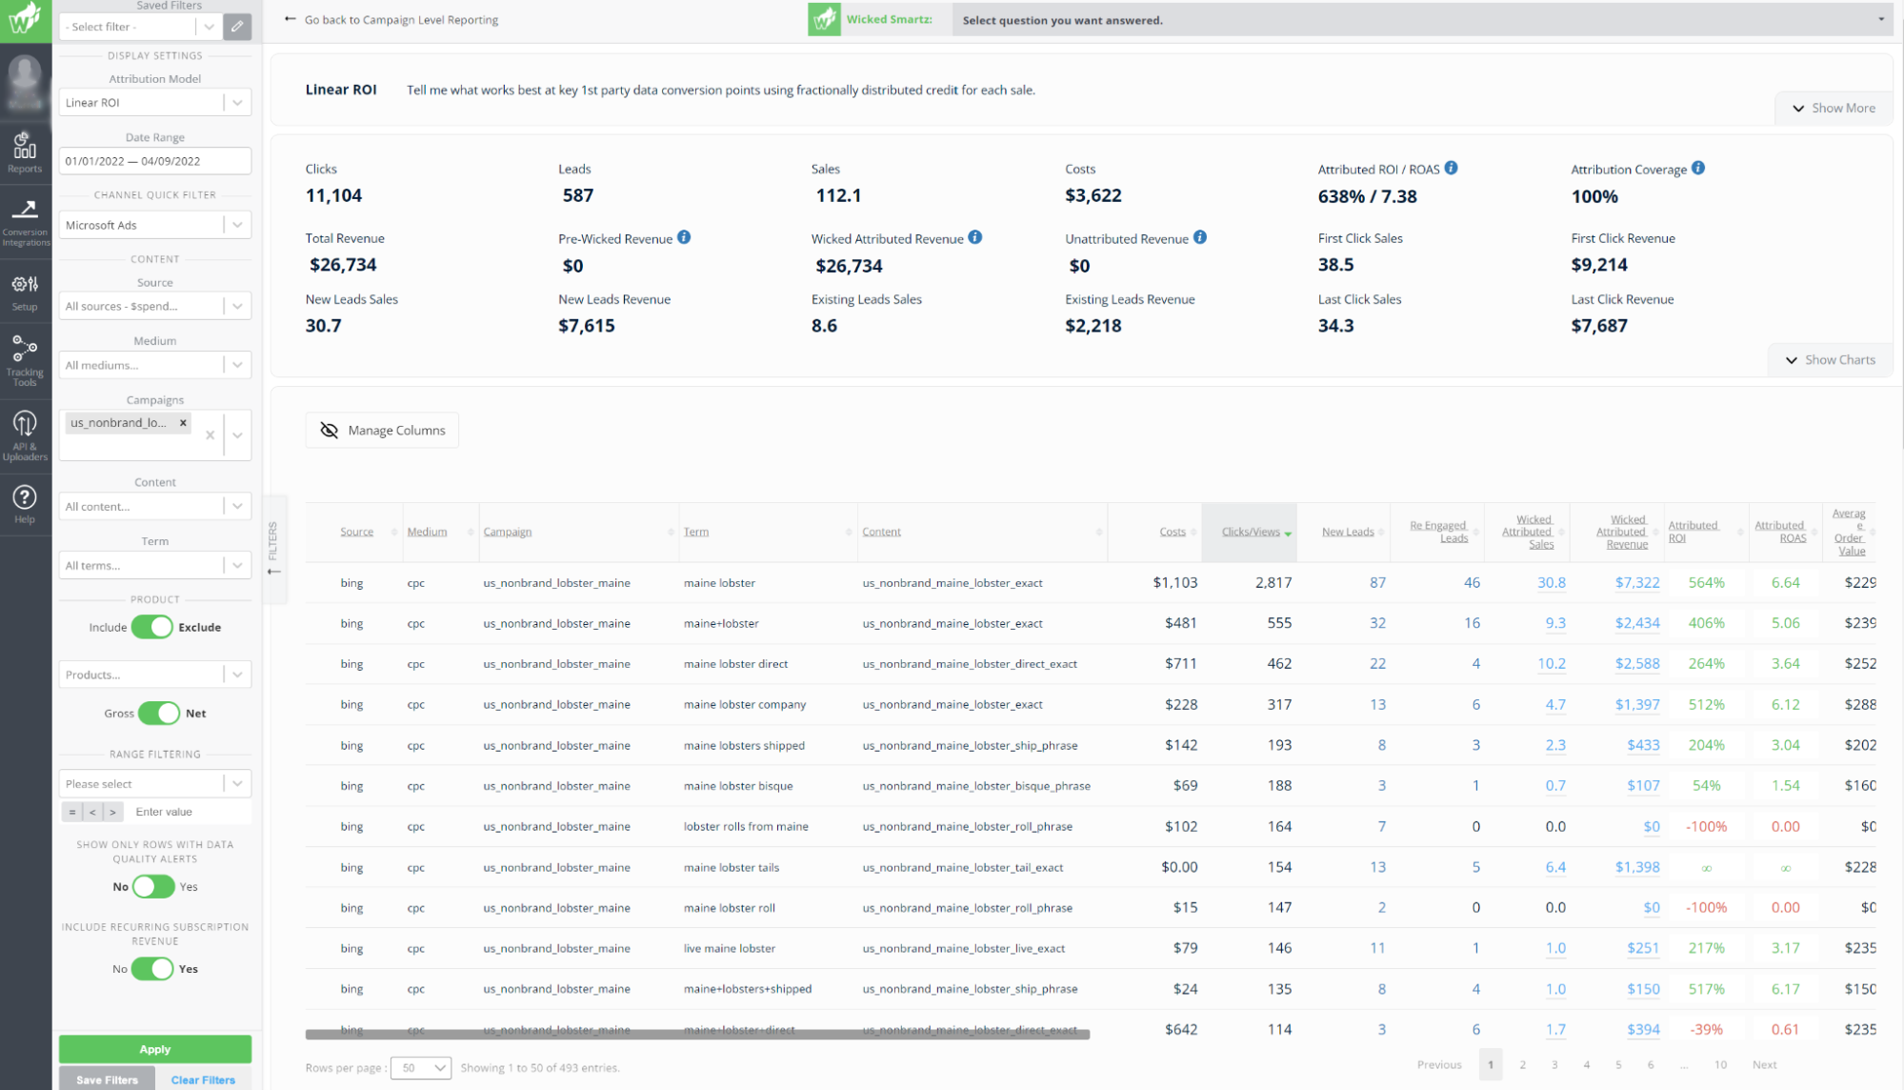Open the Source dropdown
1904x1090 pixels.
(155, 306)
